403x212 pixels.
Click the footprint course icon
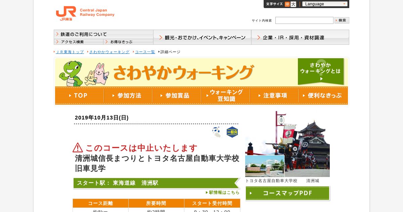click(x=217, y=132)
